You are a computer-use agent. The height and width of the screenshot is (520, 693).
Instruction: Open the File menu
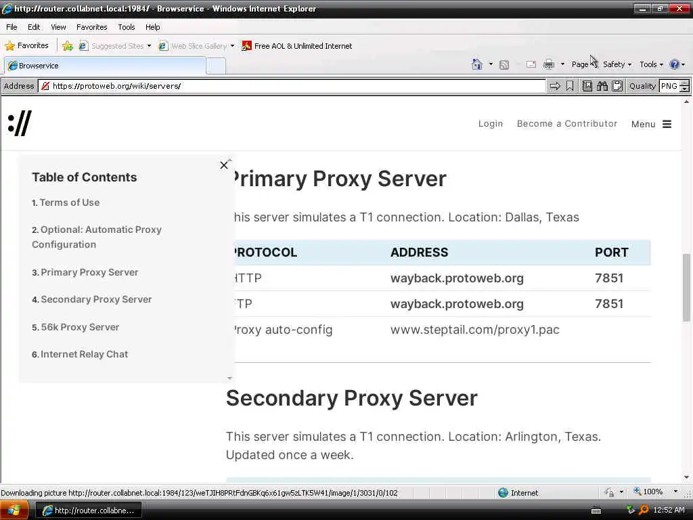click(x=12, y=27)
